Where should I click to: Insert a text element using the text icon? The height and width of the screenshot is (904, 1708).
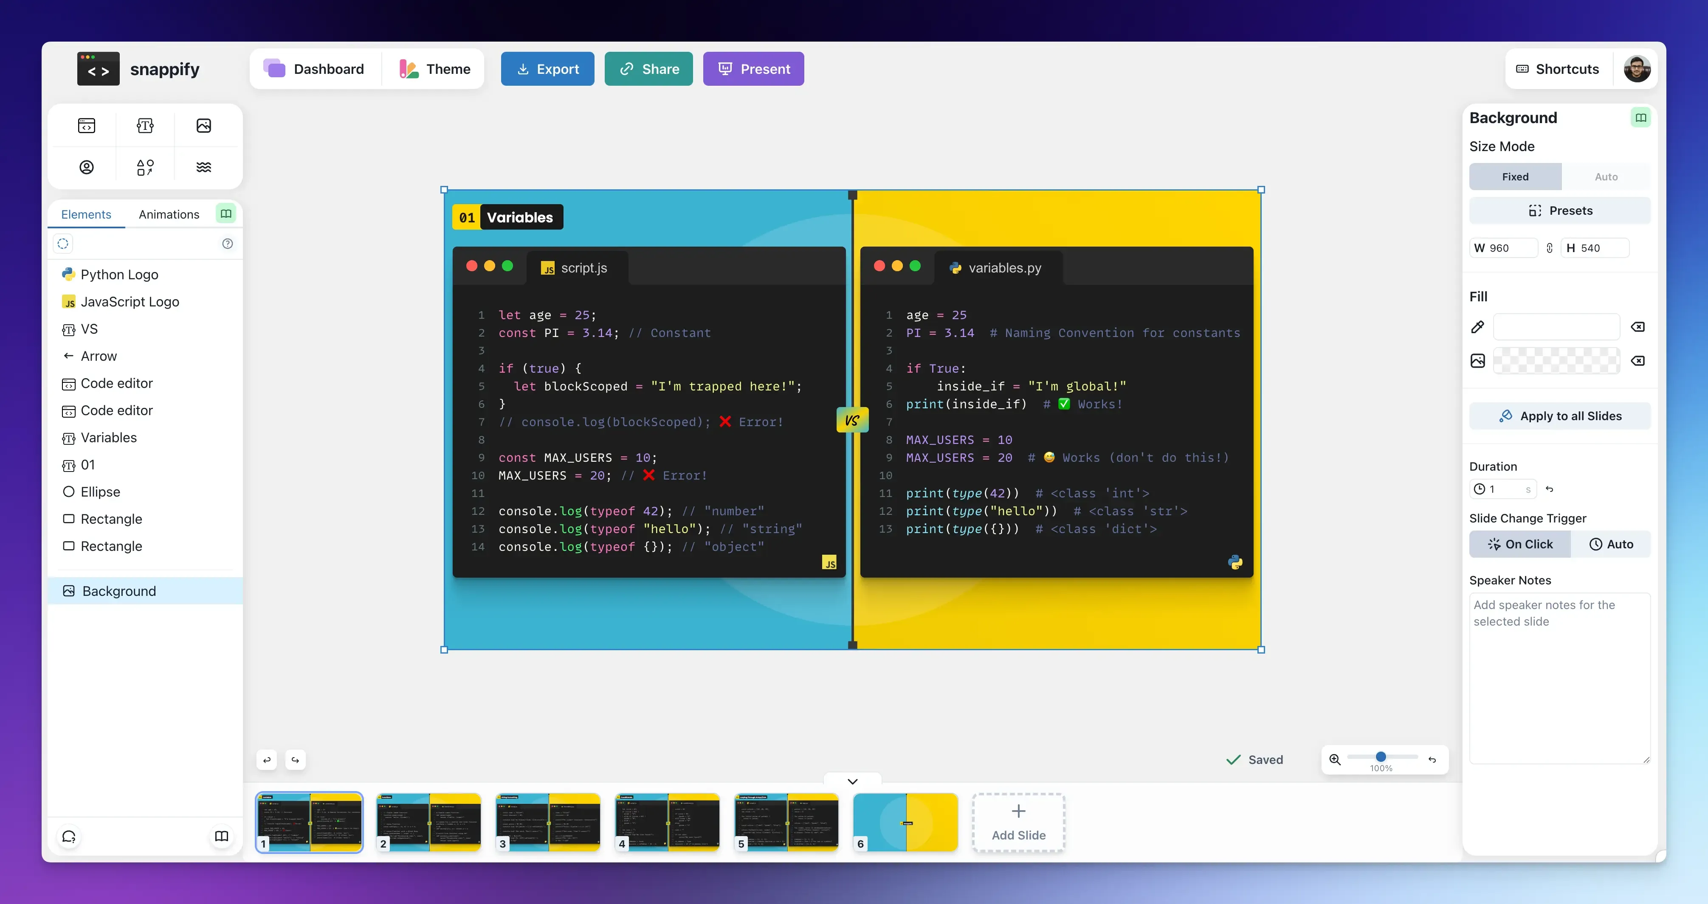click(x=144, y=125)
